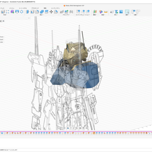
Task: Open the シート メタル tab
Action: (23, 8)
